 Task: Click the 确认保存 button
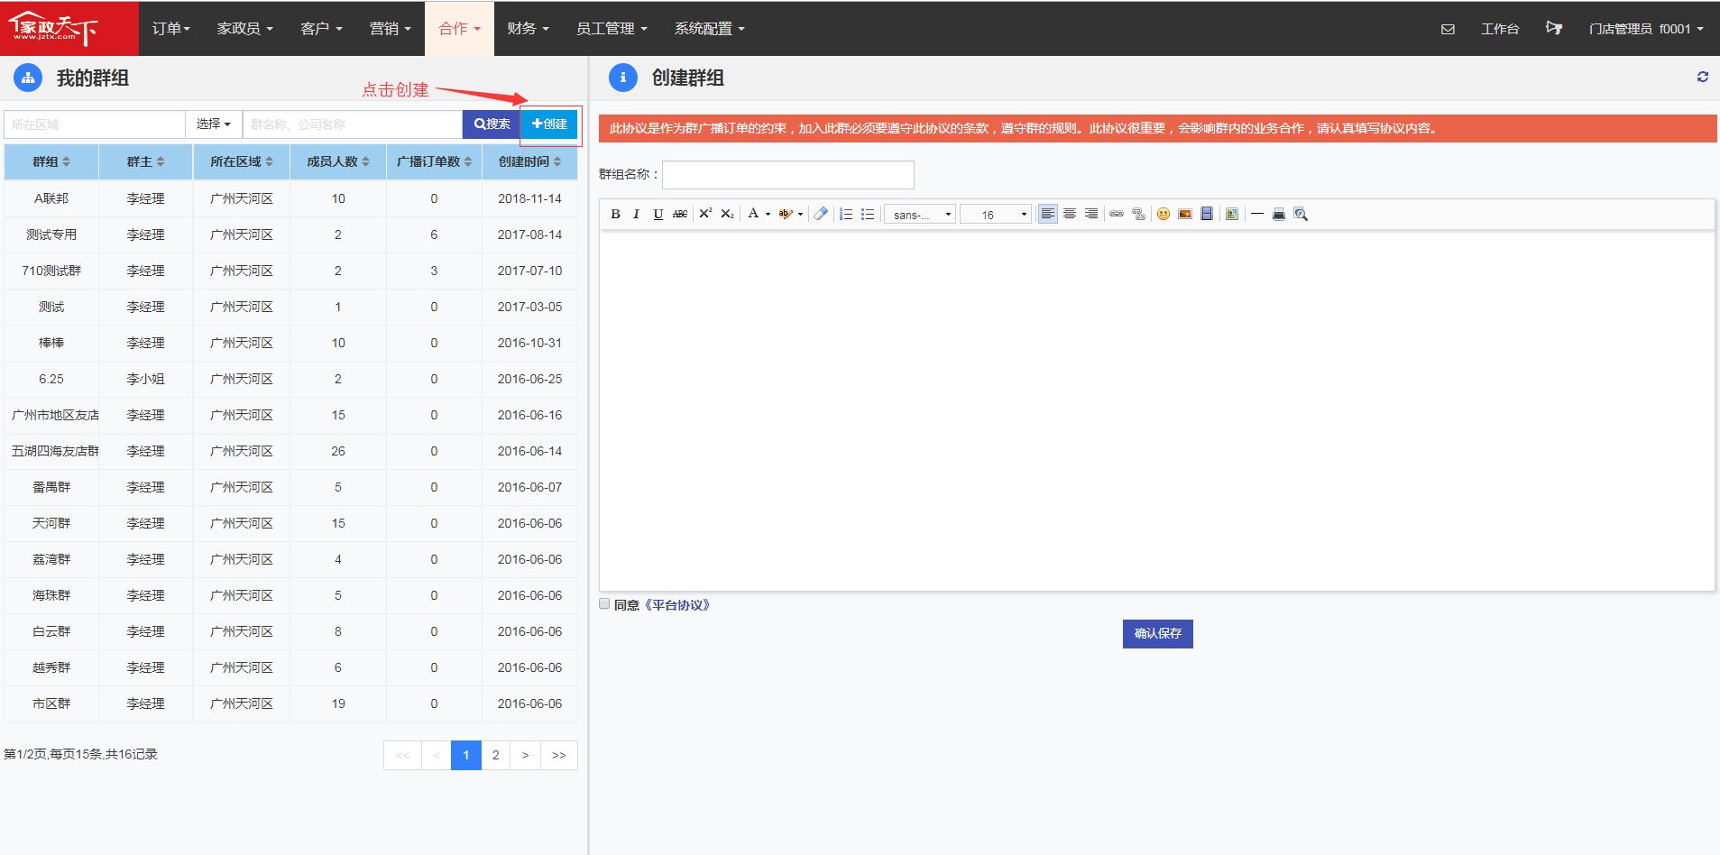[x=1157, y=633]
